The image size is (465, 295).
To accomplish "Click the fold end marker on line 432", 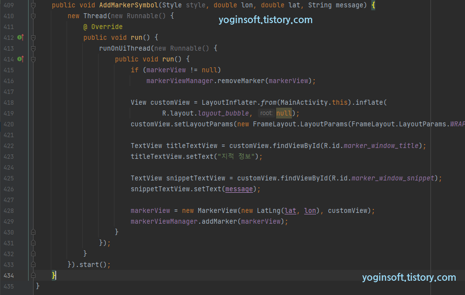I will coord(33,254).
